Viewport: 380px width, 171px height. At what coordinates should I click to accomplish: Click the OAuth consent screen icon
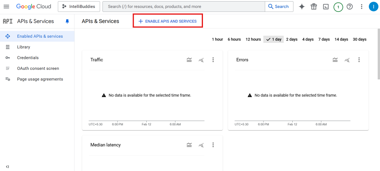pos(8,69)
